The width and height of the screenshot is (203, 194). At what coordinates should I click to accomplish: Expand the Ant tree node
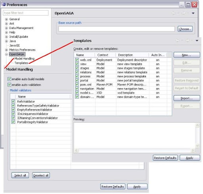coord(6,24)
